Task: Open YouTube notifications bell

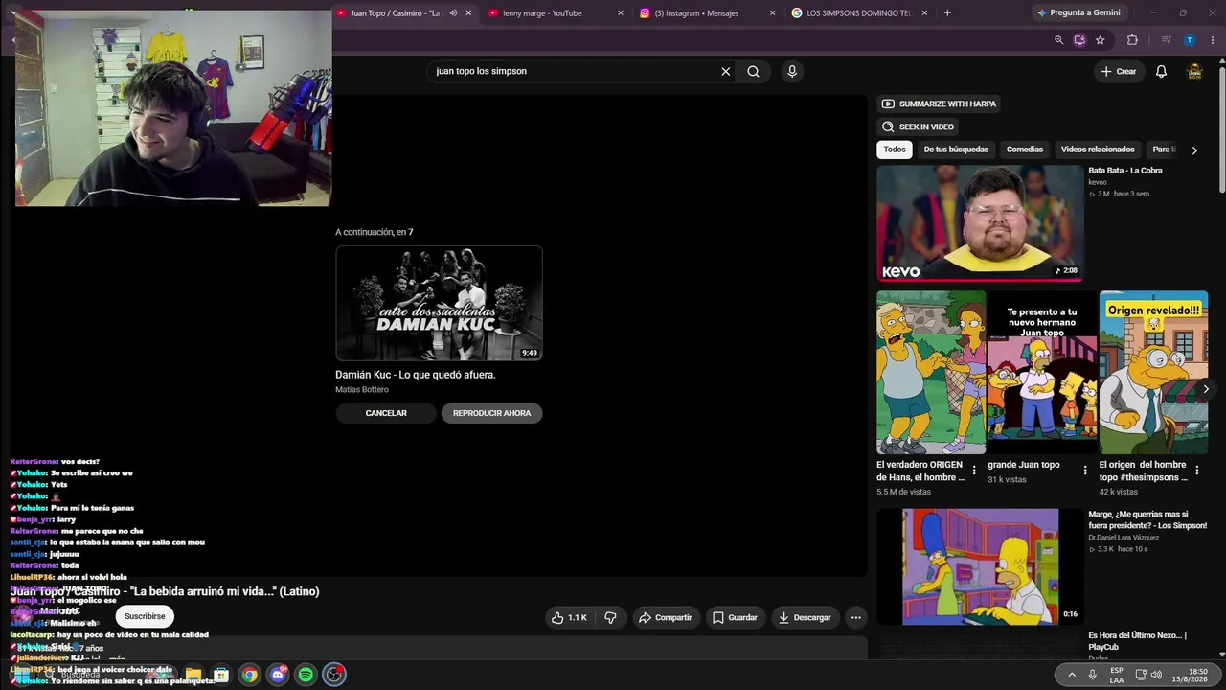Action: (x=1161, y=71)
